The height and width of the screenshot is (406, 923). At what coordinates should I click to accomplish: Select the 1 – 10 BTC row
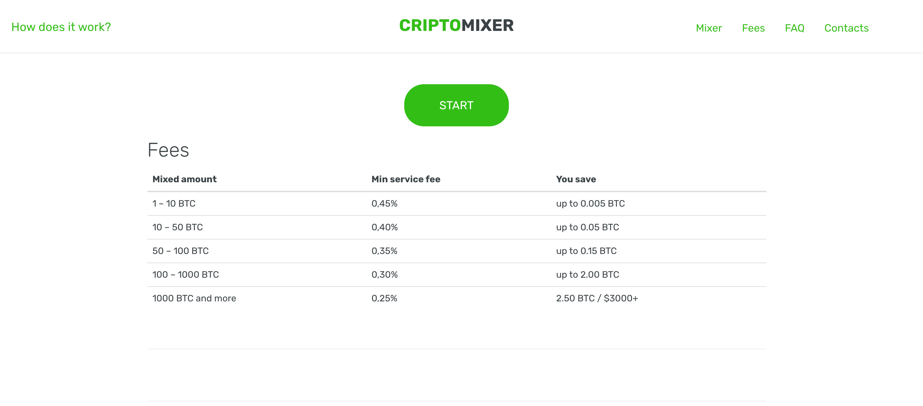[x=457, y=204]
